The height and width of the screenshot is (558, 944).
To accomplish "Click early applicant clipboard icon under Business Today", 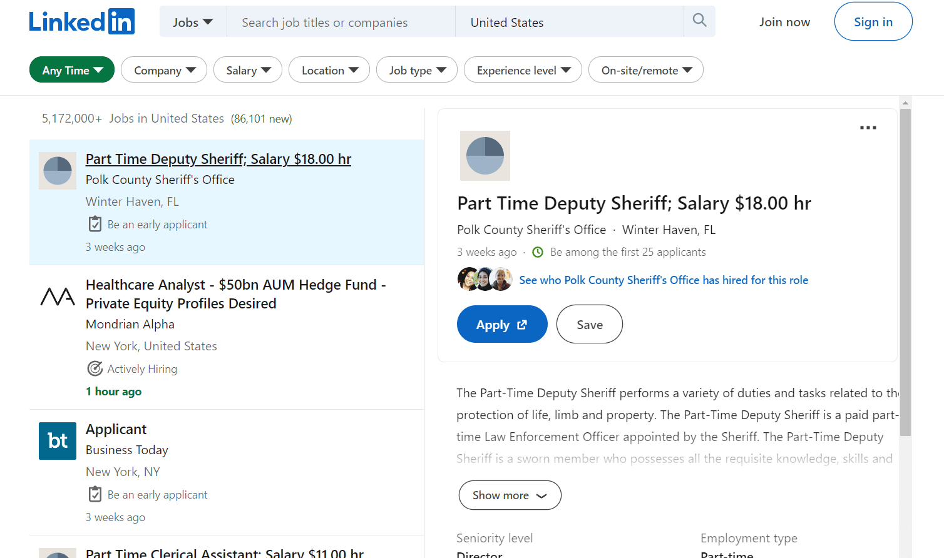I will [95, 494].
